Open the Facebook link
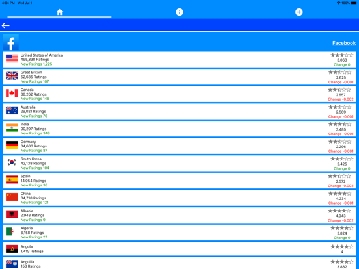The image size is (359, 269). click(344, 43)
